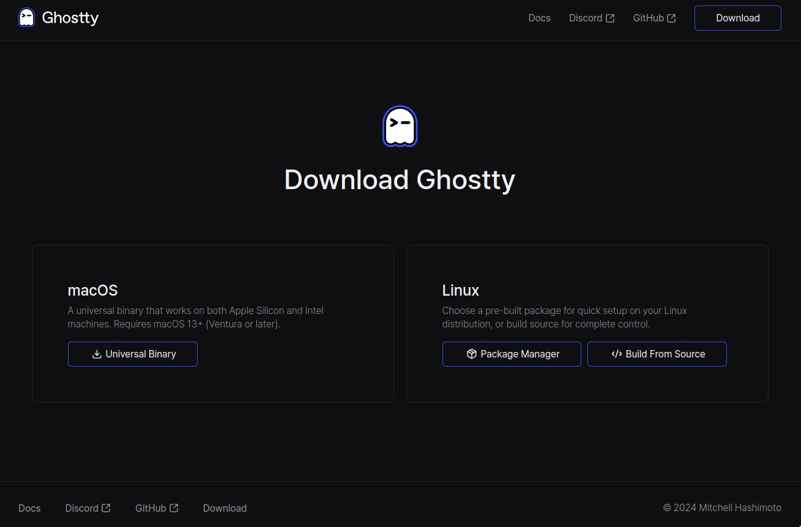Open Docs in the top navigation
Screen dimensions: 801x527
539,18
